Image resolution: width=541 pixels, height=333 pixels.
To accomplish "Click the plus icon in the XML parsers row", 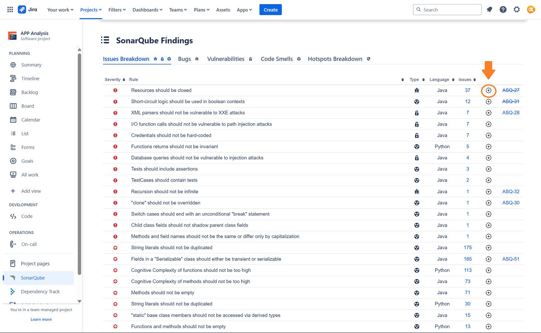I will pos(488,113).
